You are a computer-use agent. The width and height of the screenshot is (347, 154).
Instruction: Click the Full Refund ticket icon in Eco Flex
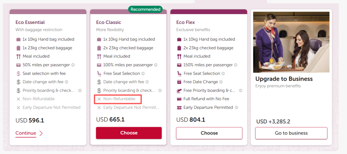click(x=179, y=99)
